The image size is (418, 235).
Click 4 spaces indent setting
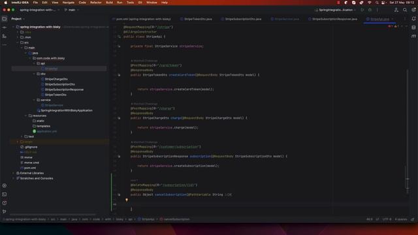pos(400,219)
